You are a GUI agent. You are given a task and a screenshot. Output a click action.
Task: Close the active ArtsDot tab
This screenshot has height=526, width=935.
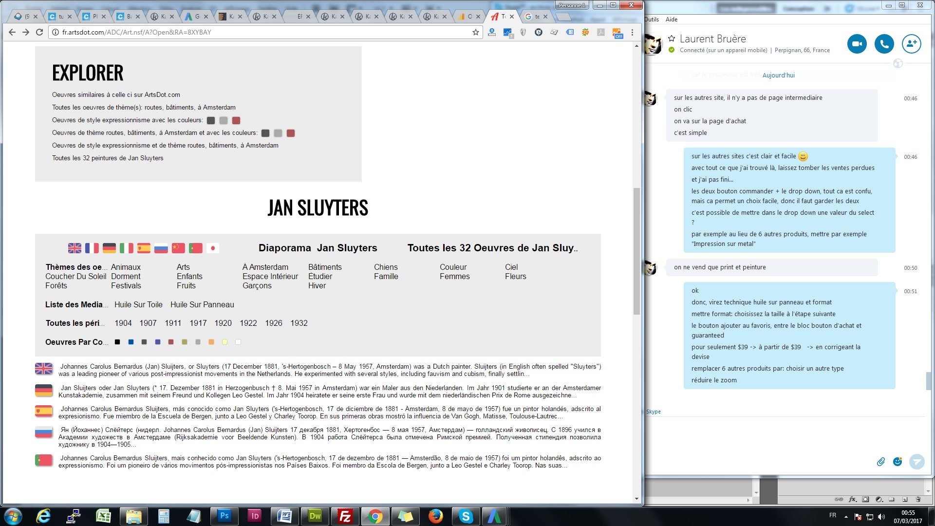[512, 16]
